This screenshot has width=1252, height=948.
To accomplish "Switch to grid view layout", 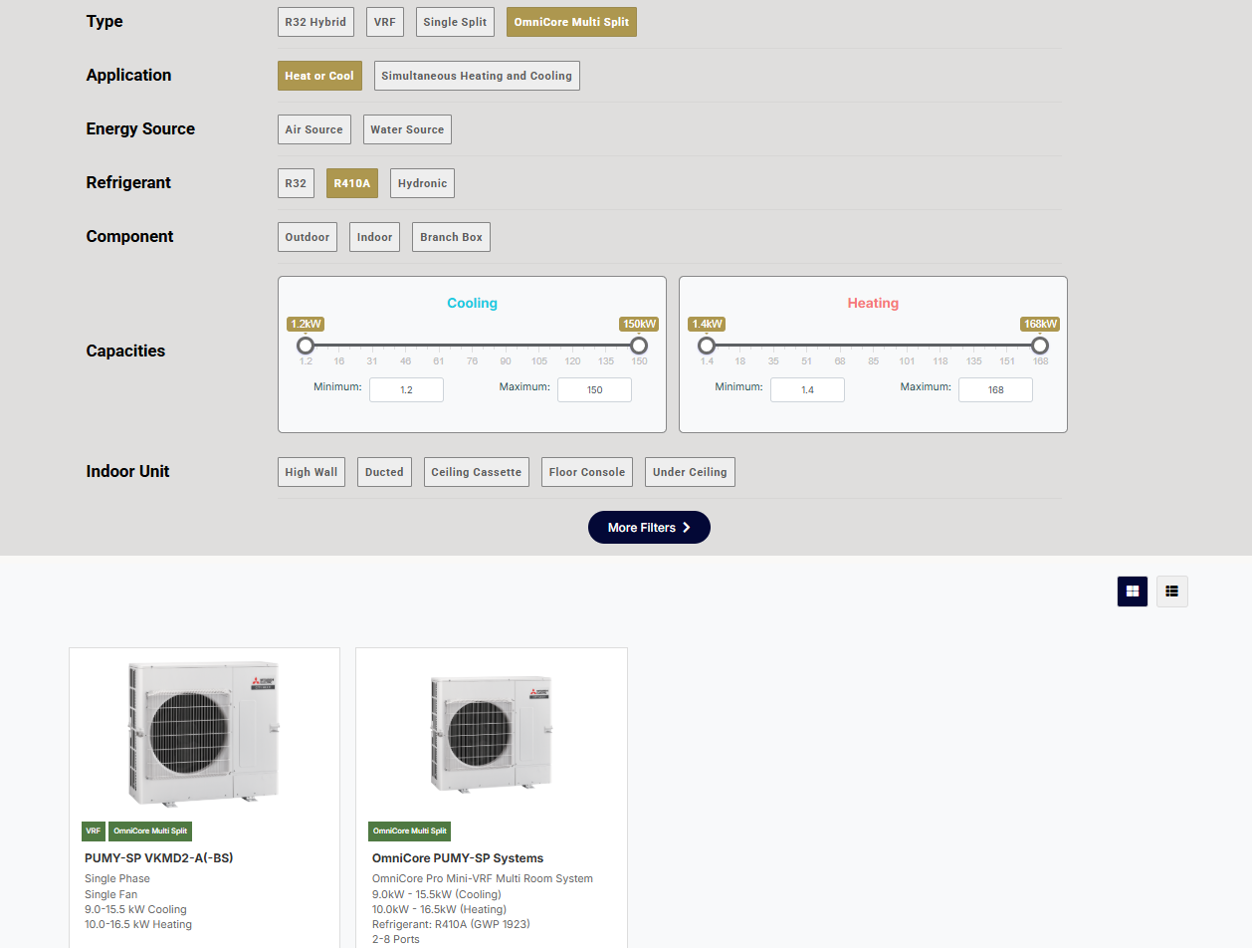I will pyautogui.click(x=1133, y=592).
